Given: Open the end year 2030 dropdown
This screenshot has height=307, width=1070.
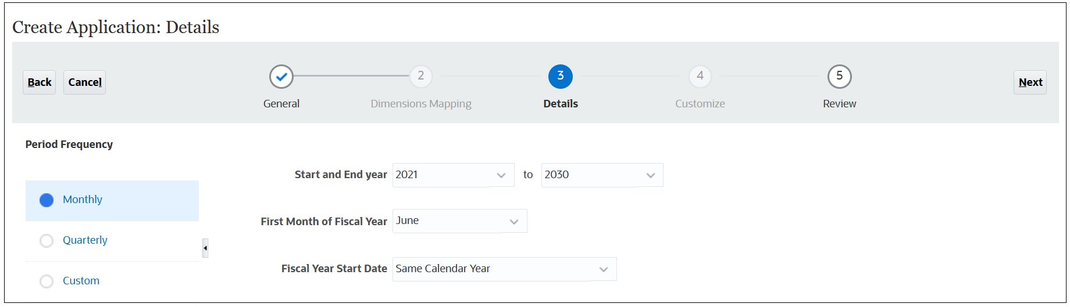Looking at the screenshot, I should pos(602,175).
